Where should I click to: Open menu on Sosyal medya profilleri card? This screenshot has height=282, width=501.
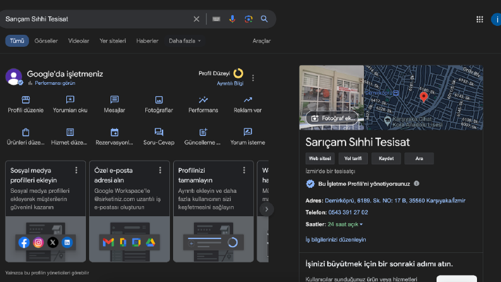pyautogui.click(x=76, y=171)
